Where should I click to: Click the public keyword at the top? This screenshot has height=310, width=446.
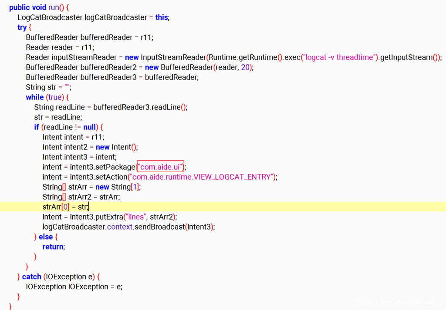20,7
